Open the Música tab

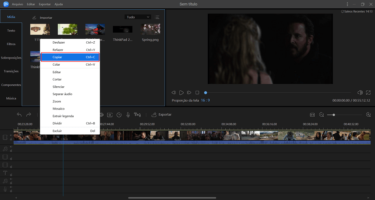click(x=11, y=98)
